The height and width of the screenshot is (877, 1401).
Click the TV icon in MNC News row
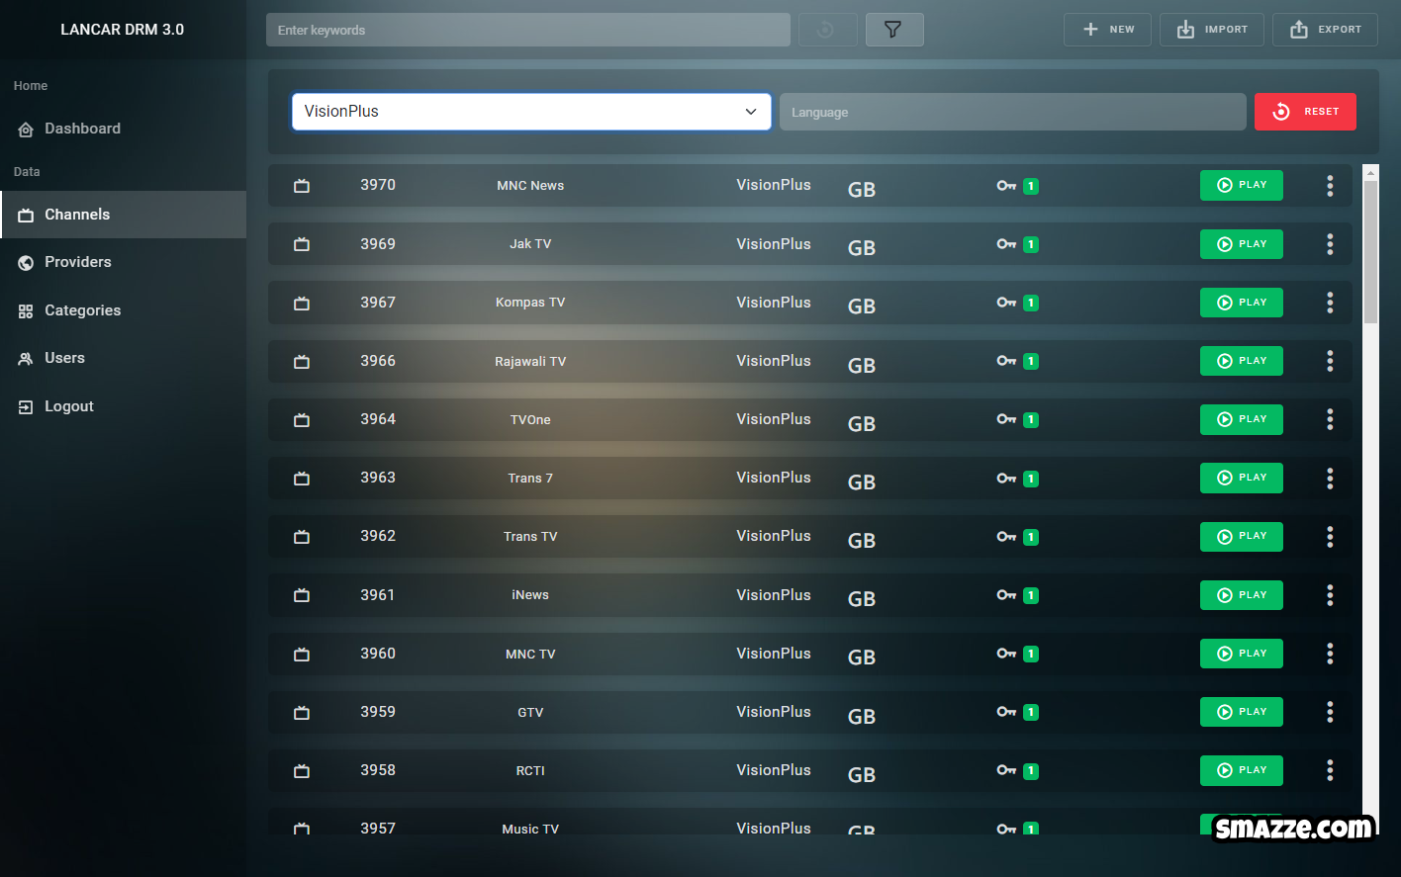pos(302,186)
